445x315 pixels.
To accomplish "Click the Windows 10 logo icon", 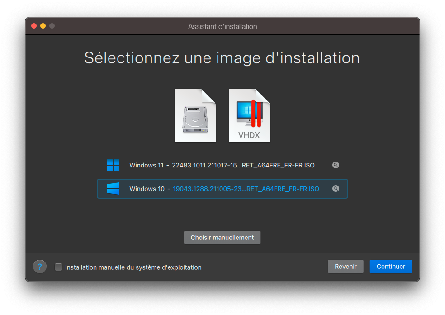I will coord(113,189).
